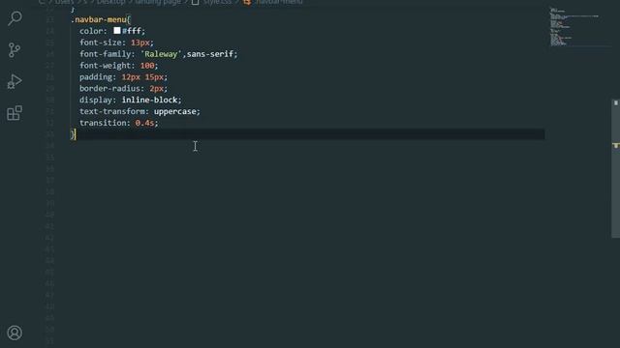Click the 'Raleway' font name
Viewport: 620px width, 348px height.
tap(161, 54)
